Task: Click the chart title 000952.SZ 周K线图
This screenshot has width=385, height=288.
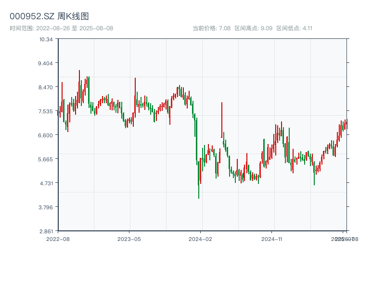Action: [49, 16]
